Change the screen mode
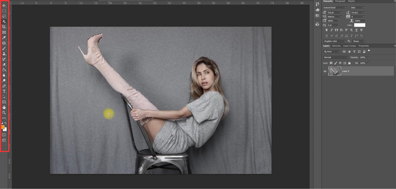Image resolution: width=396 pixels, height=189 pixels. pyautogui.click(x=4, y=140)
